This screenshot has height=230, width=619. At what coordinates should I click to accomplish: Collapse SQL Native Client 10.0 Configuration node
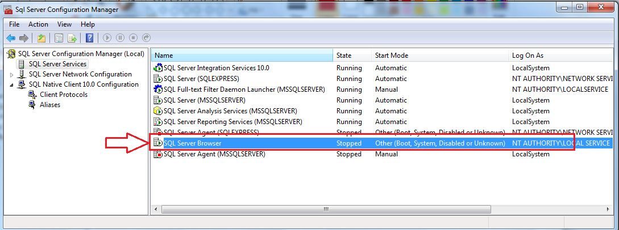(12, 84)
